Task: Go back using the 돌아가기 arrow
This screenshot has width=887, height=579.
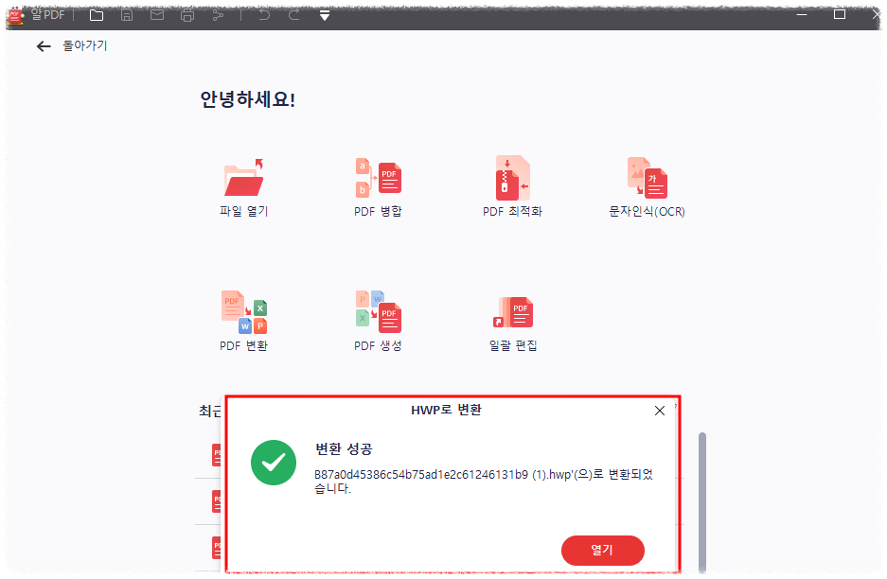Action: (43, 45)
